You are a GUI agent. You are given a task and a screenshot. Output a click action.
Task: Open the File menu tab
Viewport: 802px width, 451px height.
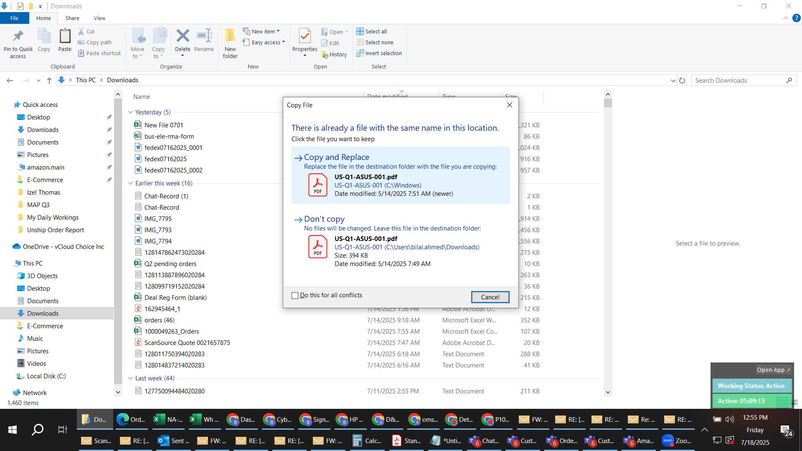click(14, 18)
